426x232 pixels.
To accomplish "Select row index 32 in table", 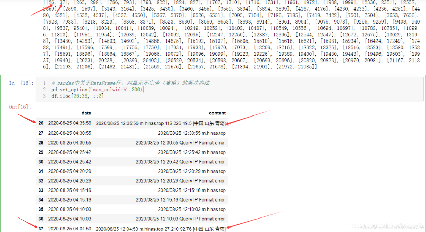I will tap(41, 181).
